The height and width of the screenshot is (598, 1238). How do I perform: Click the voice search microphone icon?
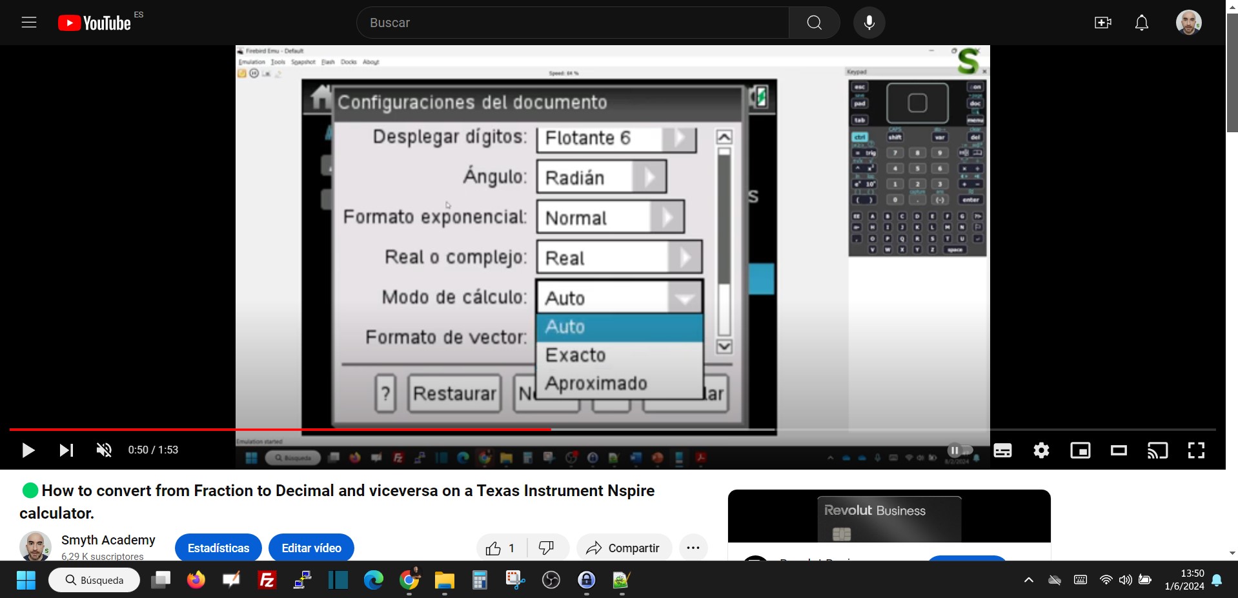[869, 23]
